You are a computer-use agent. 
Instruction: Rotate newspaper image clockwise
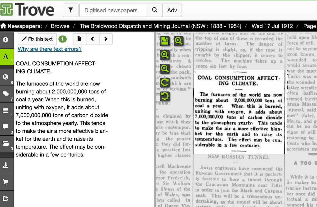(x=165, y=83)
